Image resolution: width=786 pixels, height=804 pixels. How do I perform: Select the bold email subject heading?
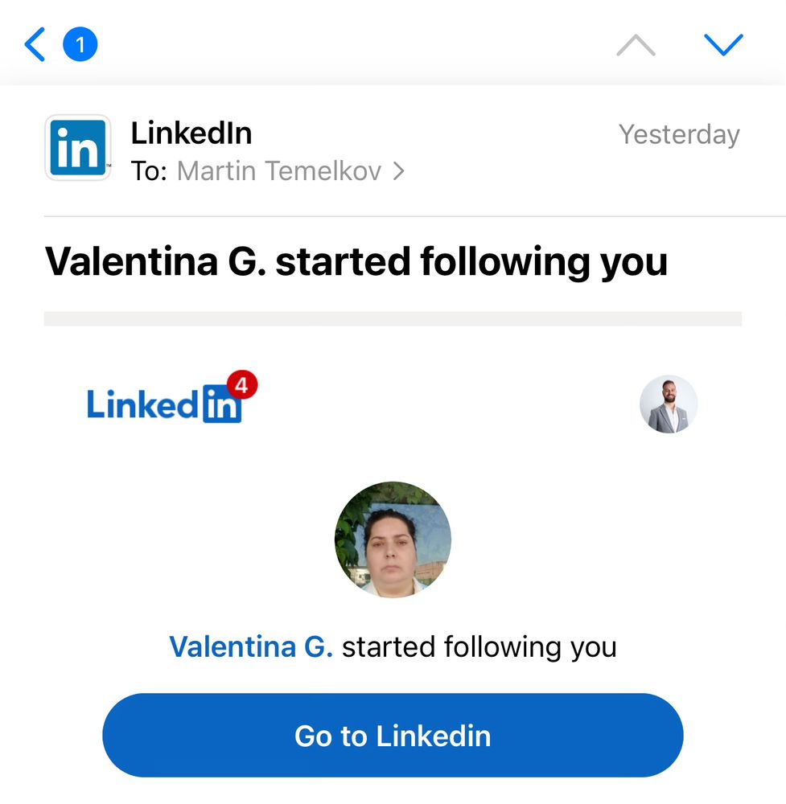[x=356, y=261]
